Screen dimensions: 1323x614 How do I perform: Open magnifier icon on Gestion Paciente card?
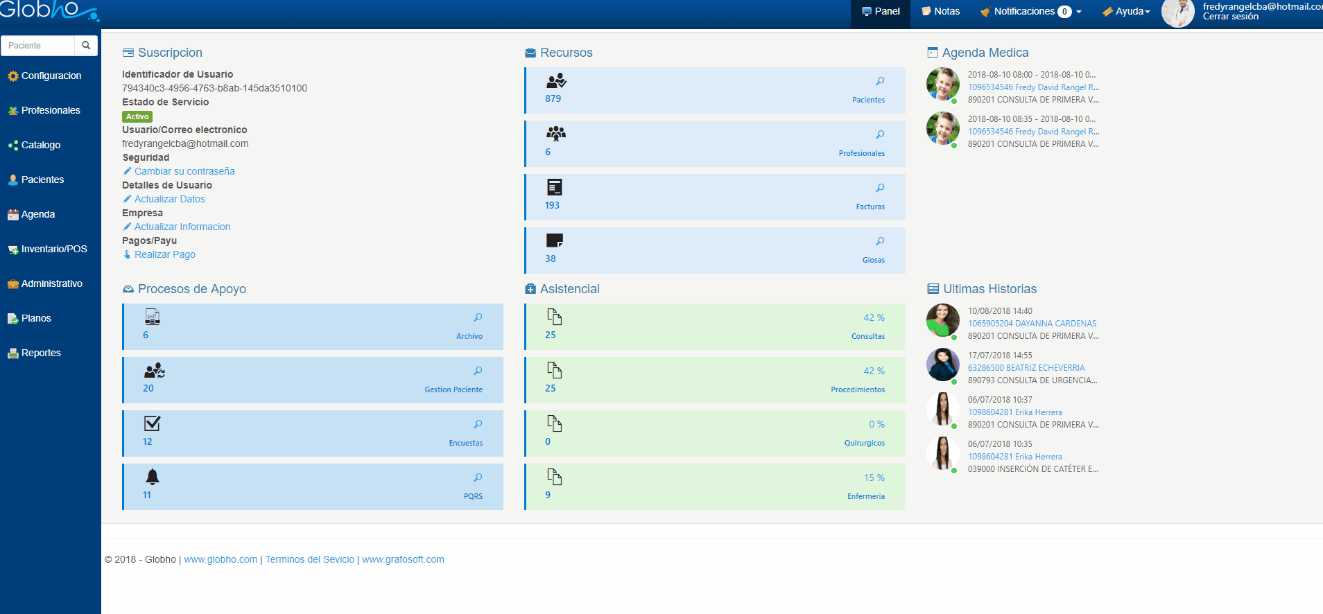pyautogui.click(x=478, y=371)
